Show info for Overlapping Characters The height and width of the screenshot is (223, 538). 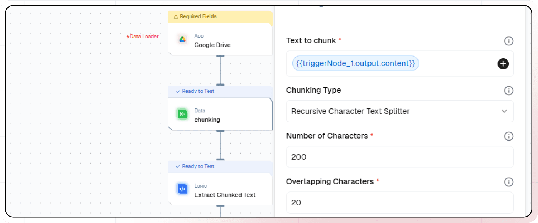508,182
